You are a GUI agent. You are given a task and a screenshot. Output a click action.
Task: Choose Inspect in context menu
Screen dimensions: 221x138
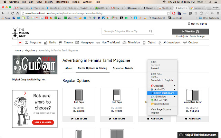[162, 113]
